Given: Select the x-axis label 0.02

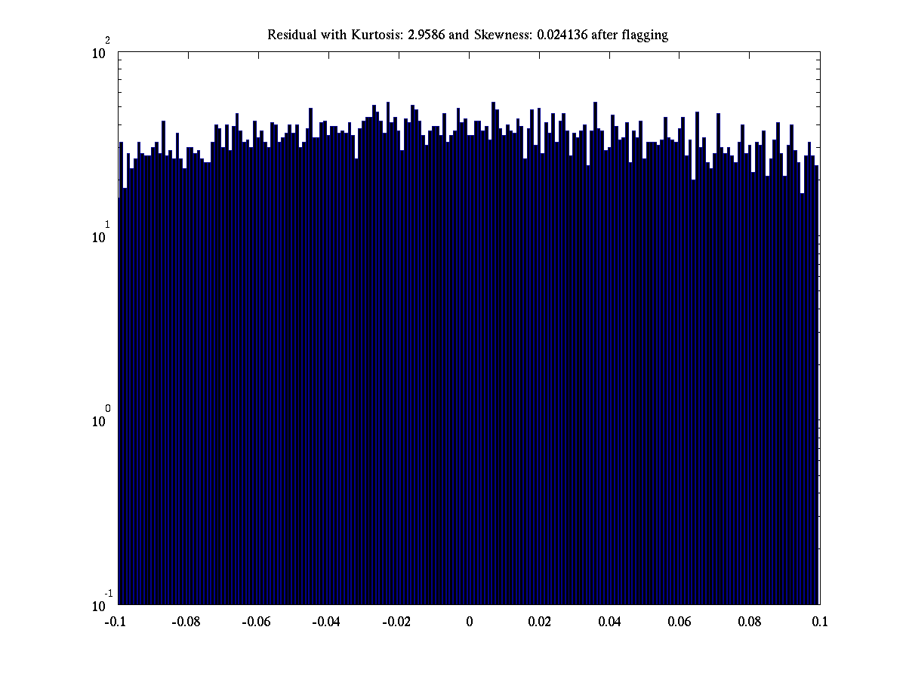Looking at the screenshot, I should 539,622.
